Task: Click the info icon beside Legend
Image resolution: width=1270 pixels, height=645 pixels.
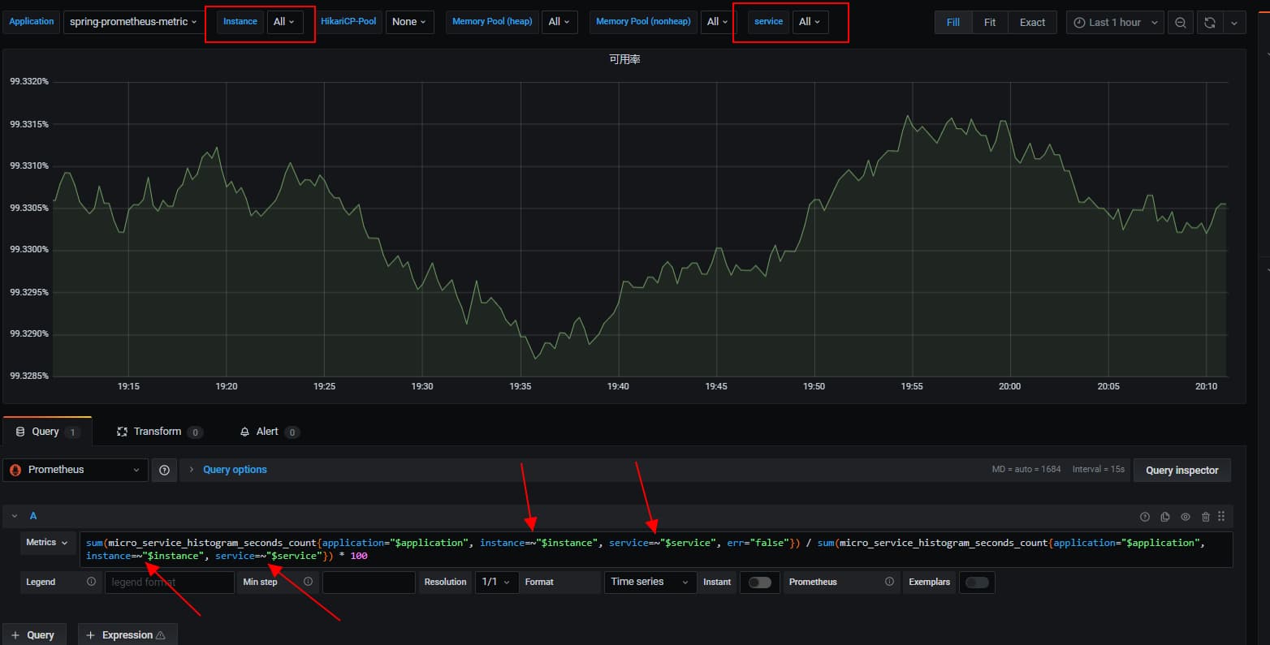Action: pos(91,582)
